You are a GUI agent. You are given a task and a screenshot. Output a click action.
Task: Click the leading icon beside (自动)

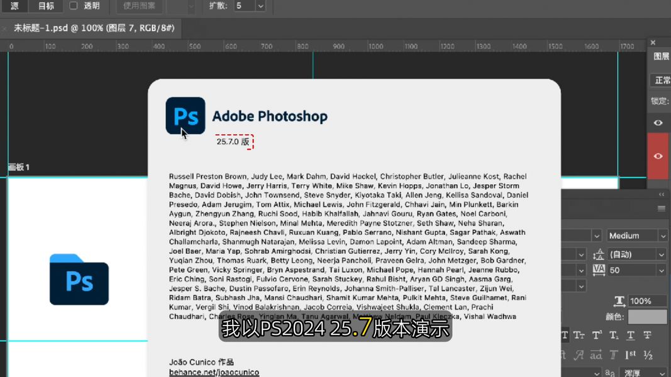[599, 254]
